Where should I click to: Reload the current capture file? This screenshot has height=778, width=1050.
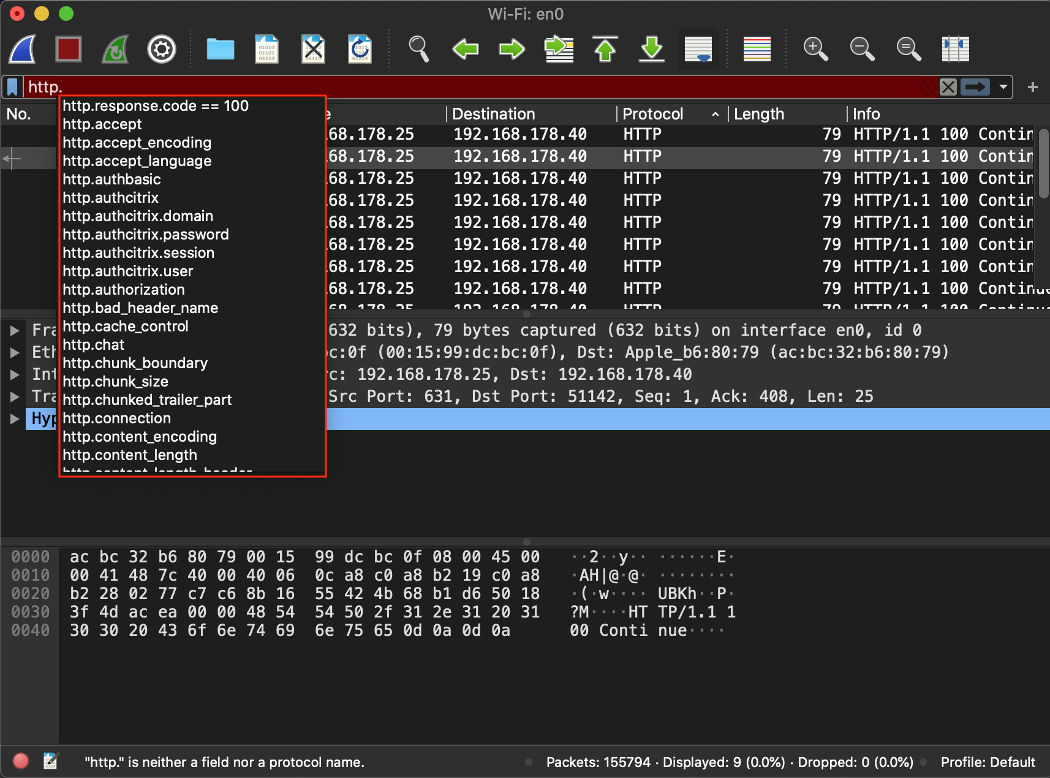[x=360, y=49]
